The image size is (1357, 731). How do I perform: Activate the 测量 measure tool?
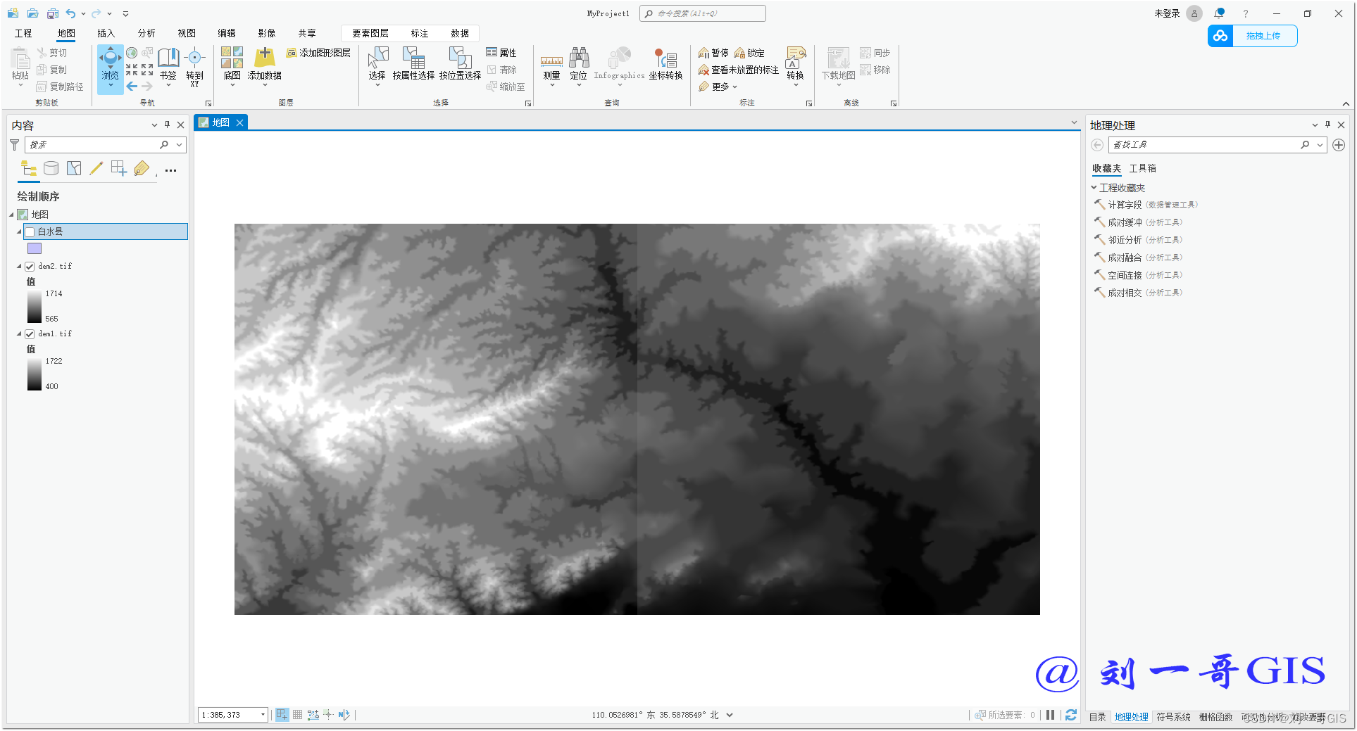point(551,68)
